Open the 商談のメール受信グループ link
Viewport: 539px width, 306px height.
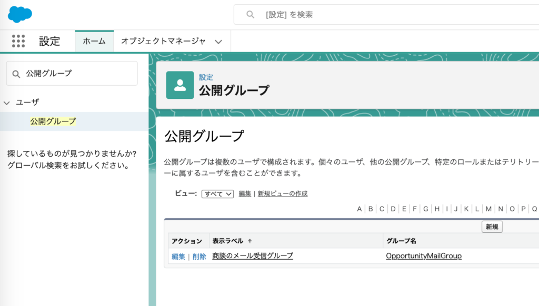[x=252, y=256]
